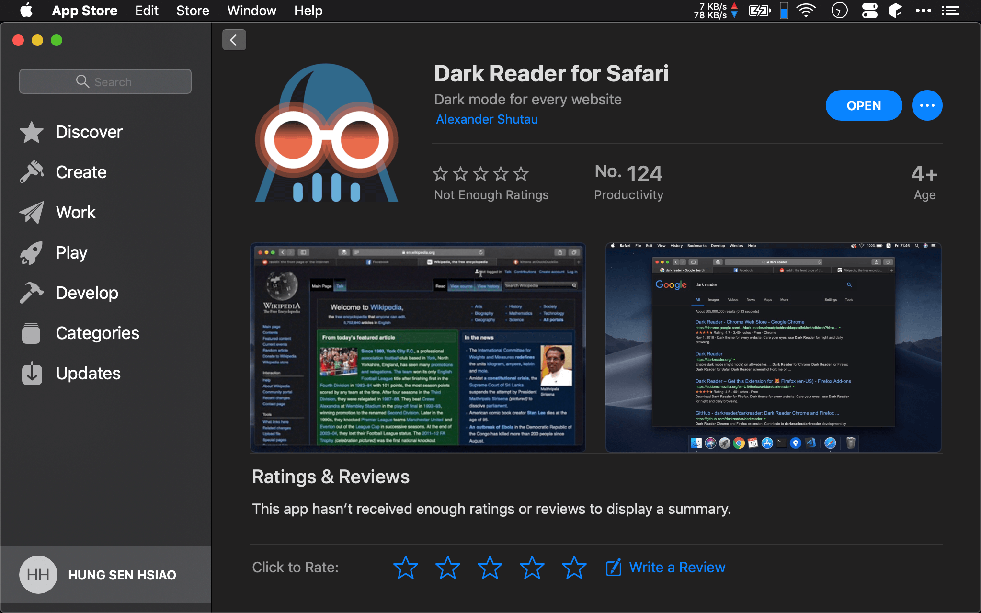Open the Discover section star icon
Image resolution: width=981 pixels, height=613 pixels.
point(32,132)
